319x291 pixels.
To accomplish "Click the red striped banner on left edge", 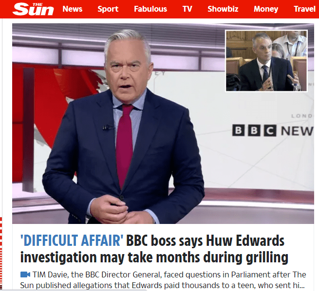I will pos(1,254).
